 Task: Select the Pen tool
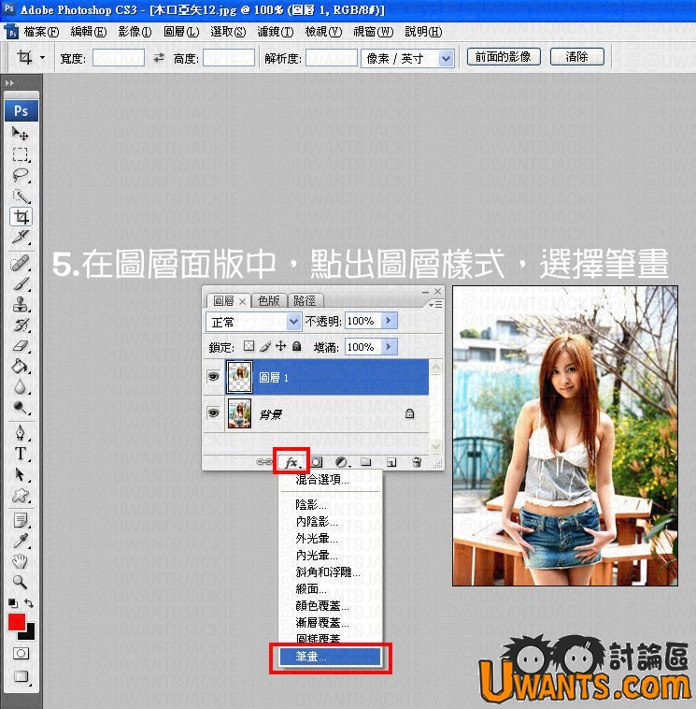point(20,433)
